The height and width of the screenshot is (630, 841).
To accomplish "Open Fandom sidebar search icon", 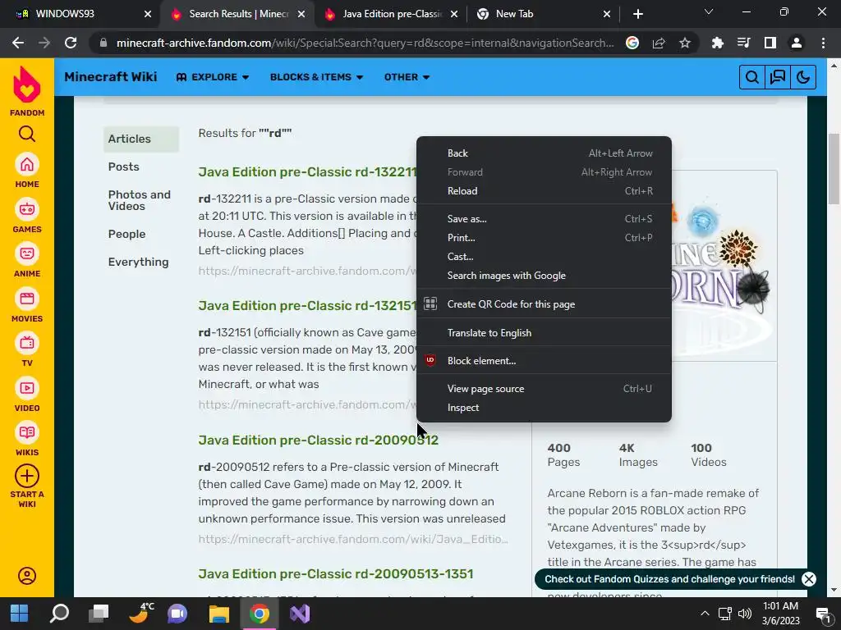I will pos(27,134).
